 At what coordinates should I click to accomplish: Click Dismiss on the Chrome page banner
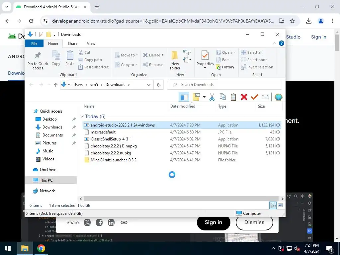click(254, 222)
